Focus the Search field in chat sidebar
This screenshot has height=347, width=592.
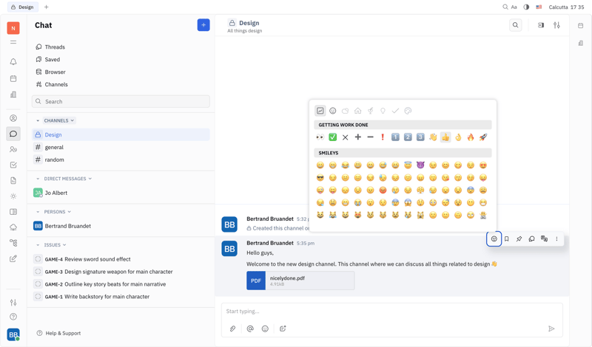pyautogui.click(x=121, y=101)
